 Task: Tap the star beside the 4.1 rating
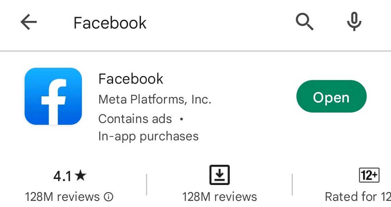81,176
